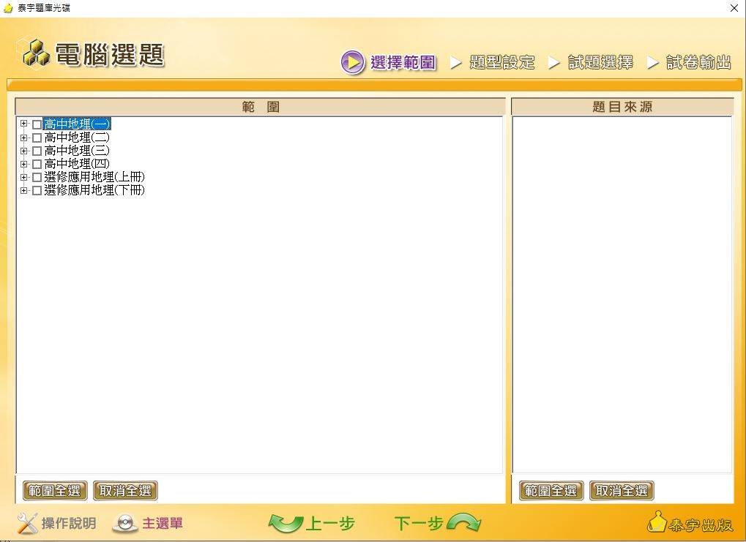Screen dimensions: 746x542
Task: Click 取消全選 under the 題目來源 panel
Action: [622, 491]
